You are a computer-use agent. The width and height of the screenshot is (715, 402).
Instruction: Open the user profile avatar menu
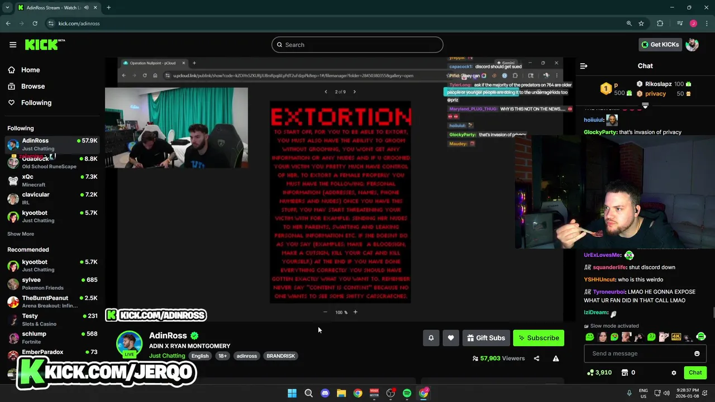click(692, 45)
